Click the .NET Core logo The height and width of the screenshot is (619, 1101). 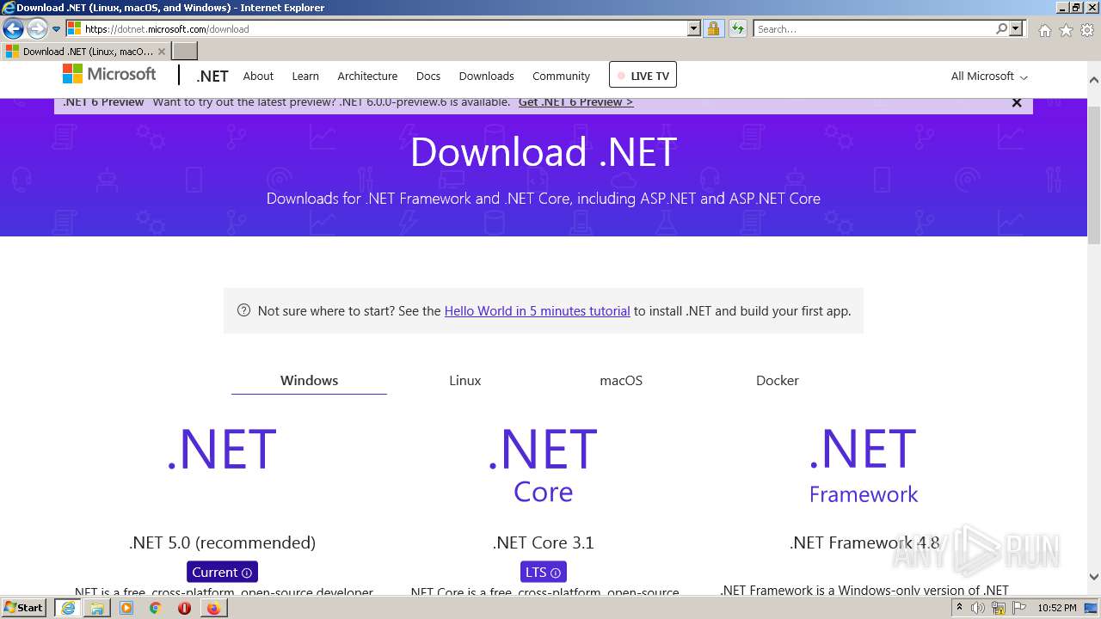pos(543,464)
